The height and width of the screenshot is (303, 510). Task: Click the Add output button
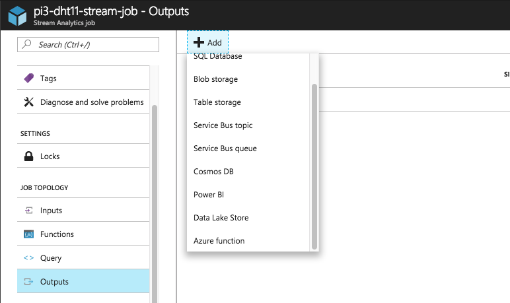(x=208, y=42)
